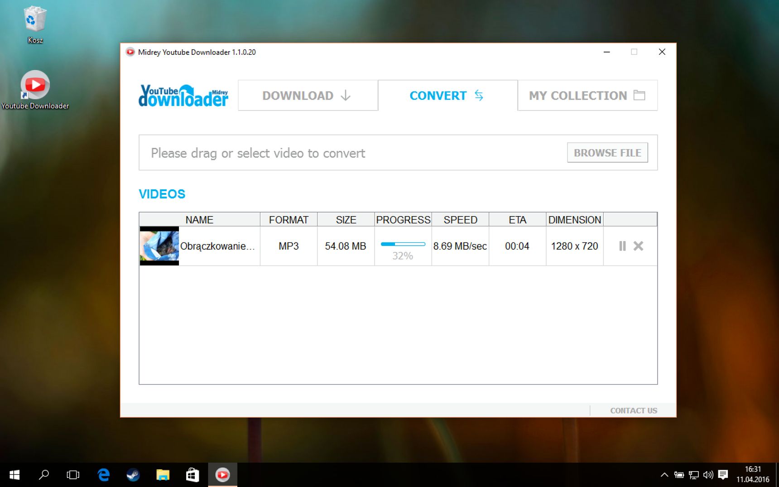Cancel the Obrączkowanie conversion with X icon

pyautogui.click(x=638, y=246)
